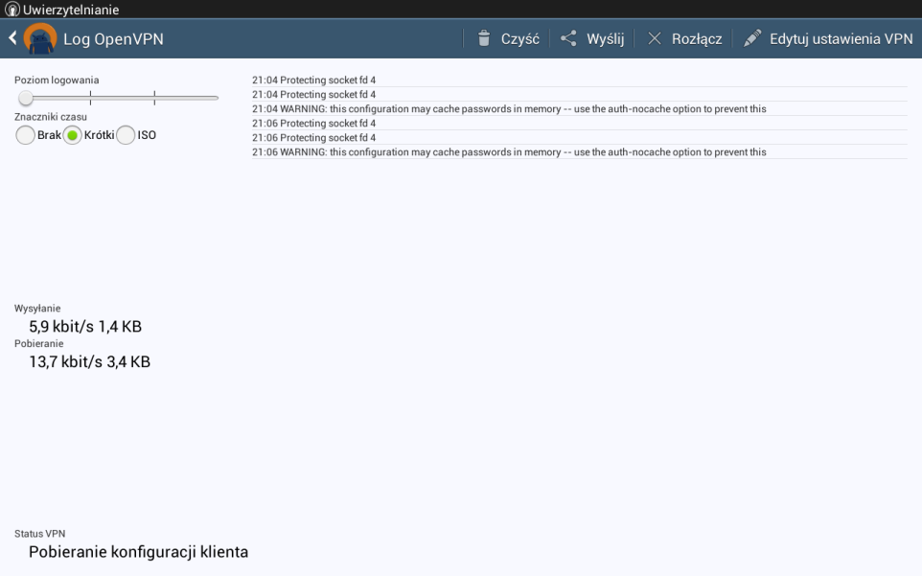Choose the Krótki timestamp radio button
This screenshot has height=576, width=922.
click(x=73, y=135)
